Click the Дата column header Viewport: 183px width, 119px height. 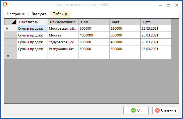pyautogui.click(x=156, y=22)
